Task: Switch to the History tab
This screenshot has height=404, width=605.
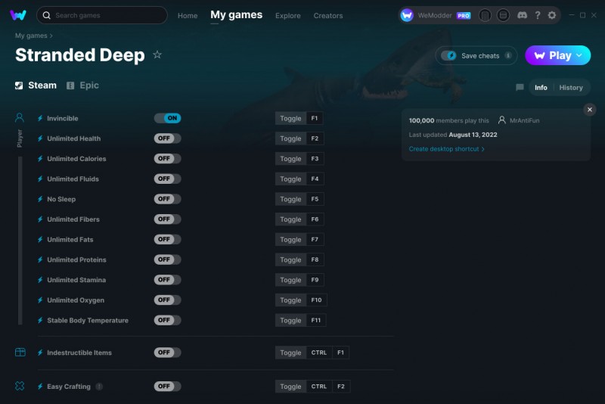Action: pyautogui.click(x=571, y=88)
